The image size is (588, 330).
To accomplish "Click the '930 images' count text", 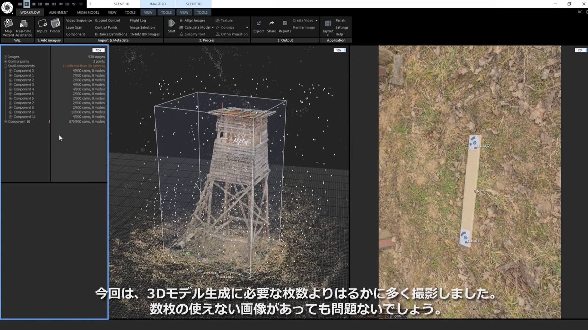I will pyautogui.click(x=96, y=57).
